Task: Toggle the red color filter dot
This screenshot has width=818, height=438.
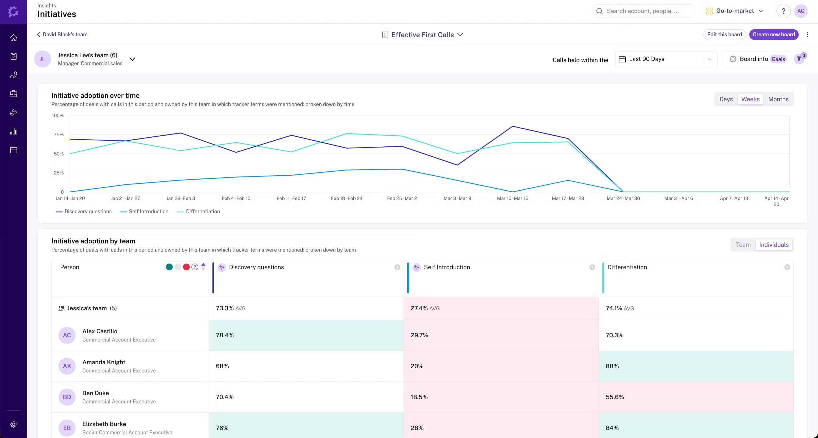Action: tap(186, 267)
